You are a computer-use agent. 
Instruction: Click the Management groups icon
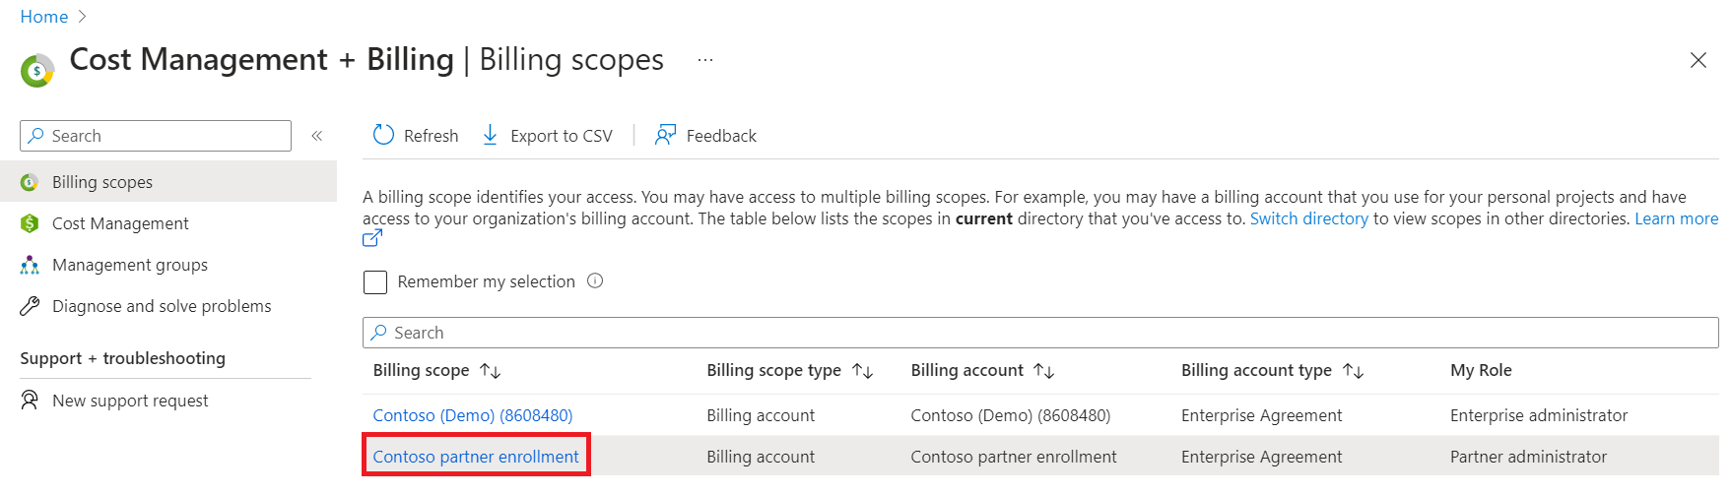30,265
